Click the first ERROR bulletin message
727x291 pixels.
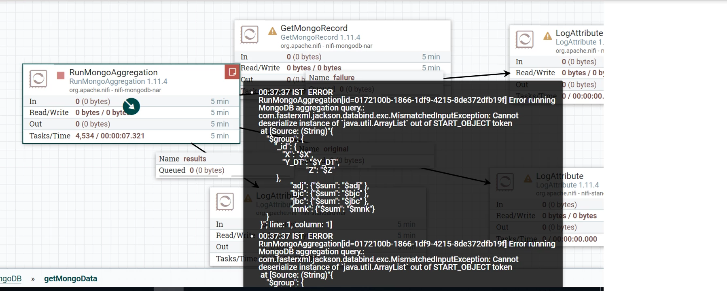407,158
